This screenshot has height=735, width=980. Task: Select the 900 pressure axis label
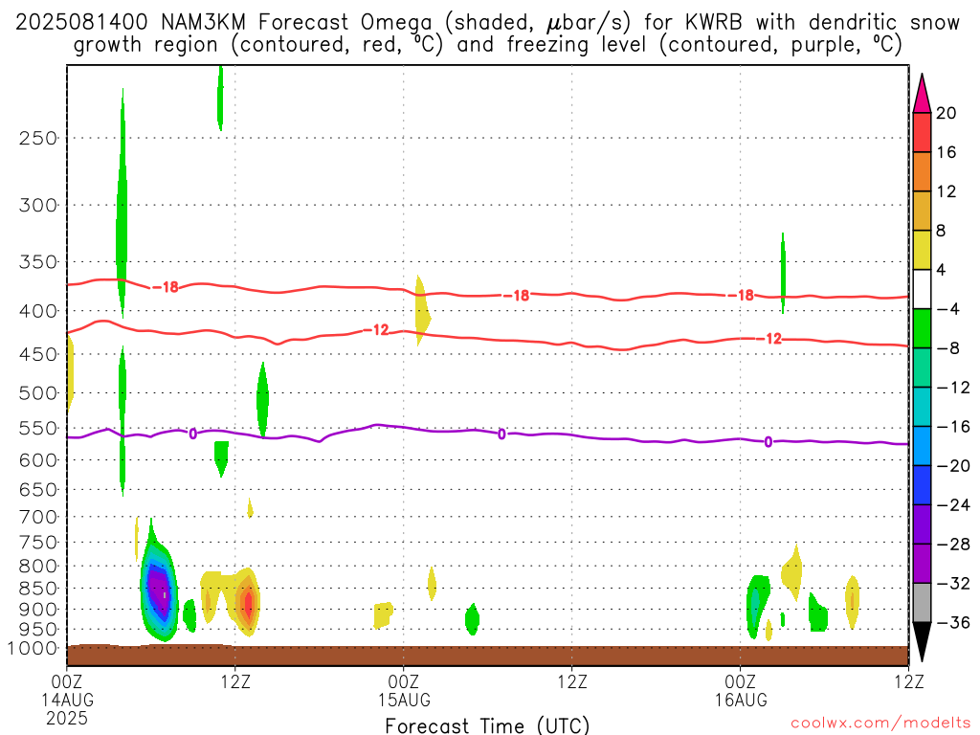(x=38, y=610)
